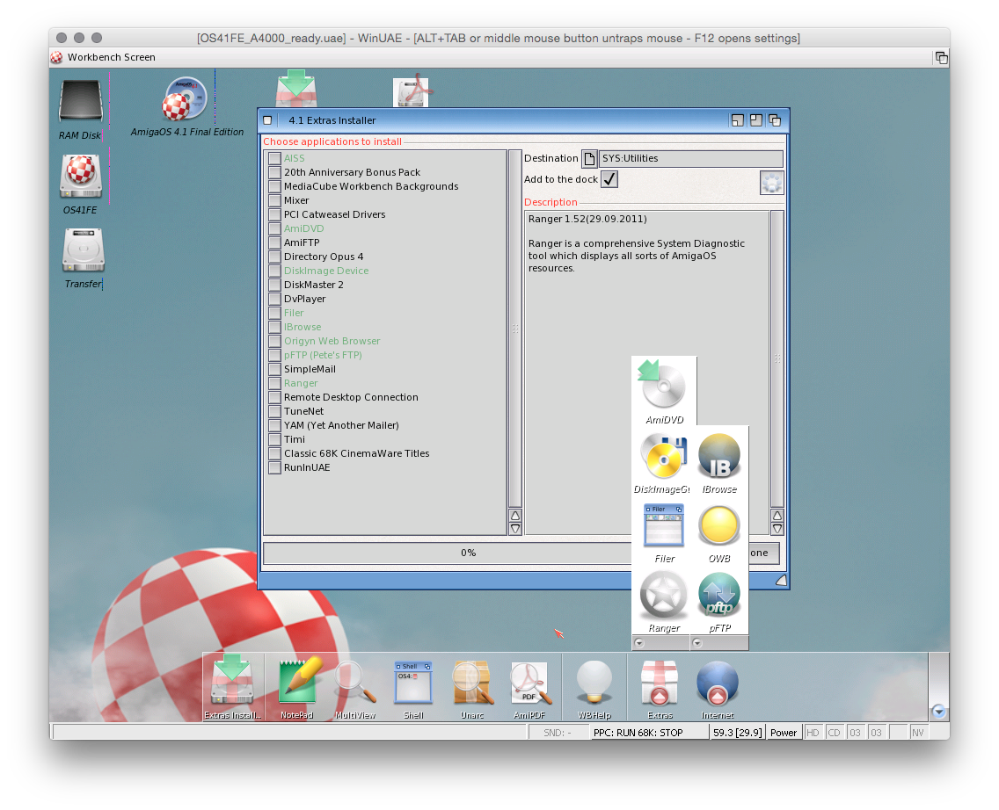The height and width of the screenshot is (810, 999).
Task: Check the MediaCube Workbench Backgrounds checkbox
Action: (x=274, y=186)
